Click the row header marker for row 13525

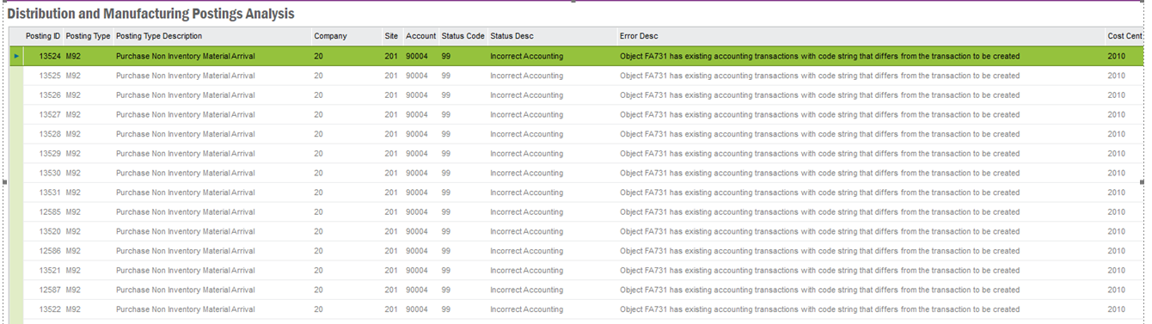(x=16, y=76)
